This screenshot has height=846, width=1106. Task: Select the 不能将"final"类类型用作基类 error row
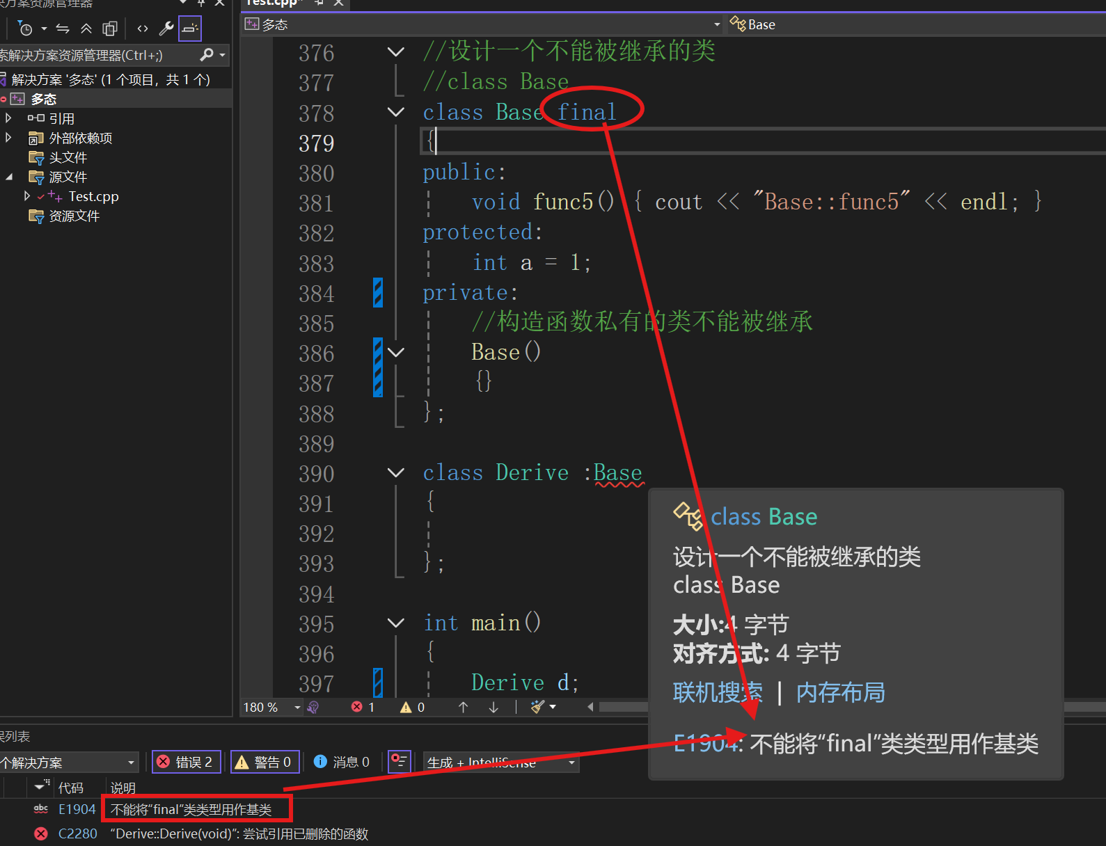tap(191, 809)
